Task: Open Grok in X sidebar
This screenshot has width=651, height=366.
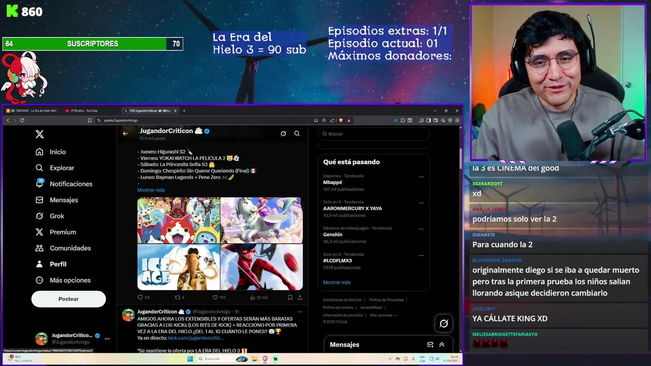Action: 50,216
